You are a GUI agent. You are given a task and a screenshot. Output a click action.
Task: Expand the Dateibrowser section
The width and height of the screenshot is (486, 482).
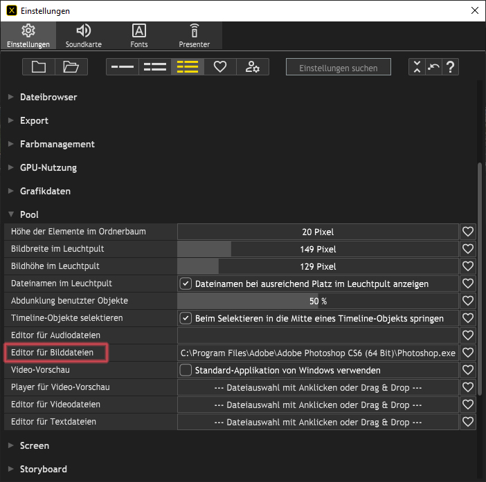[x=11, y=98]
